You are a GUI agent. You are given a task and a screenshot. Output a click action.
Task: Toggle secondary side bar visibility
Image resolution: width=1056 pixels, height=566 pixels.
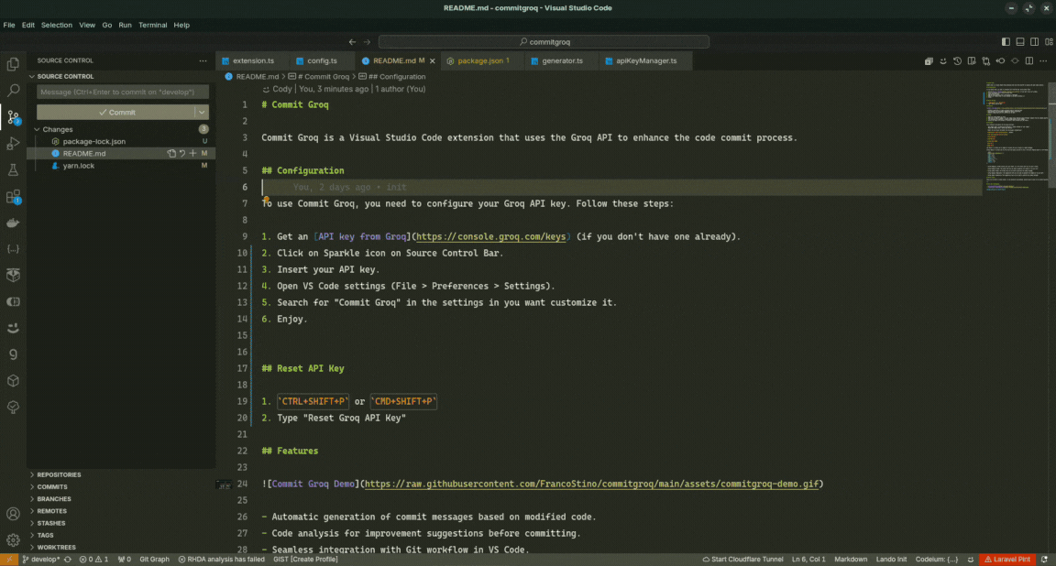(x=1034, y=42)
